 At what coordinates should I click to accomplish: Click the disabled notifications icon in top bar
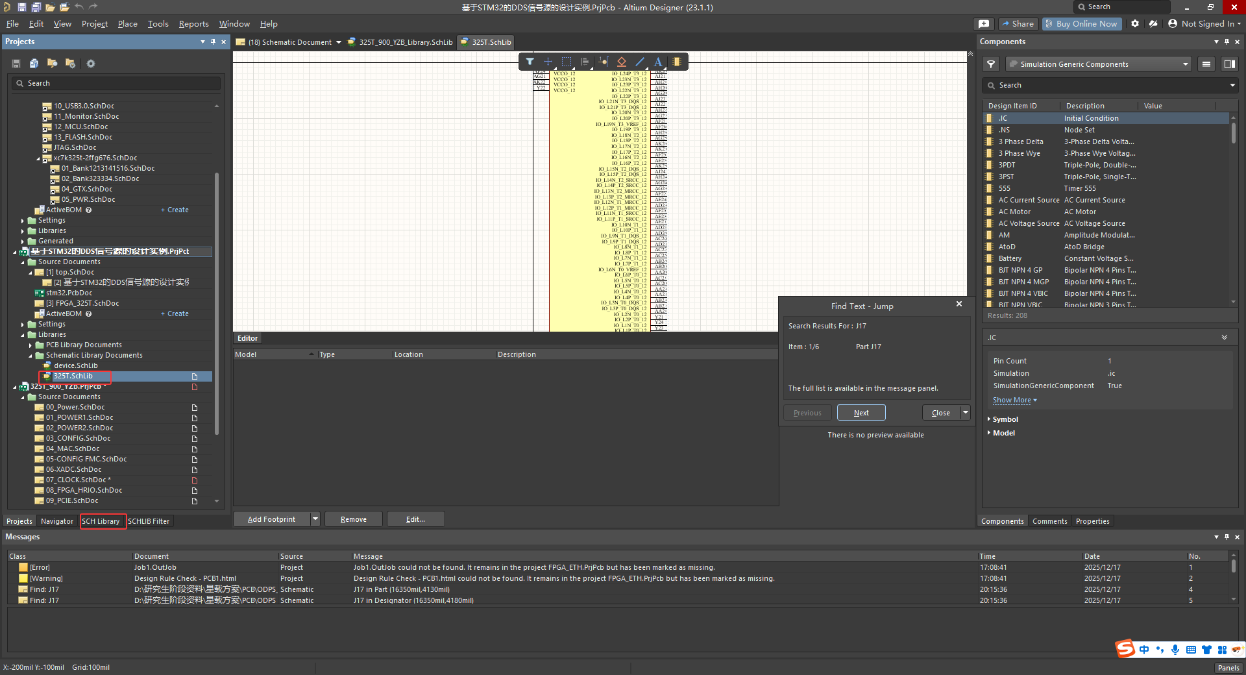click(1153, 23)
